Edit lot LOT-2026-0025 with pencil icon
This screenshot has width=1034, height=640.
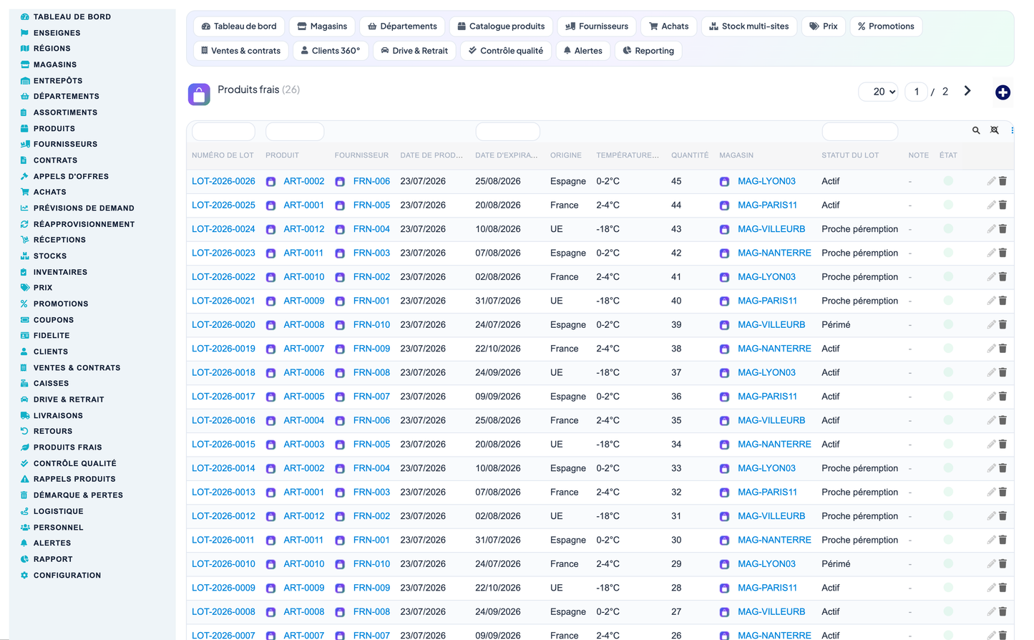pyautogui.click(x=991, y=205)
